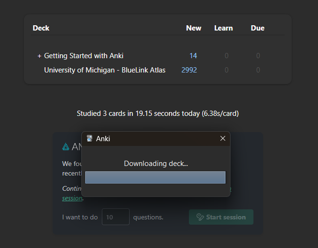Follow the green underlined session link
The height and width of the screenshot is (248, 318).
(x=72, y=198)
